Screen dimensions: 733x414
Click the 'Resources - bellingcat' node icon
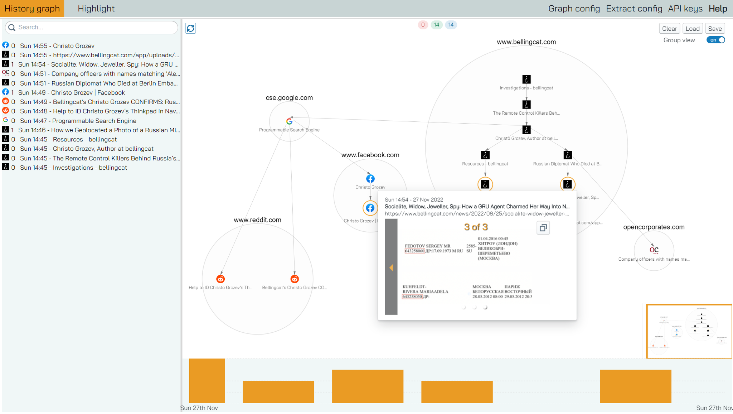485,155
